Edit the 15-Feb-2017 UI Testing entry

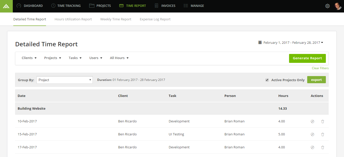click(x=312, y=134)
